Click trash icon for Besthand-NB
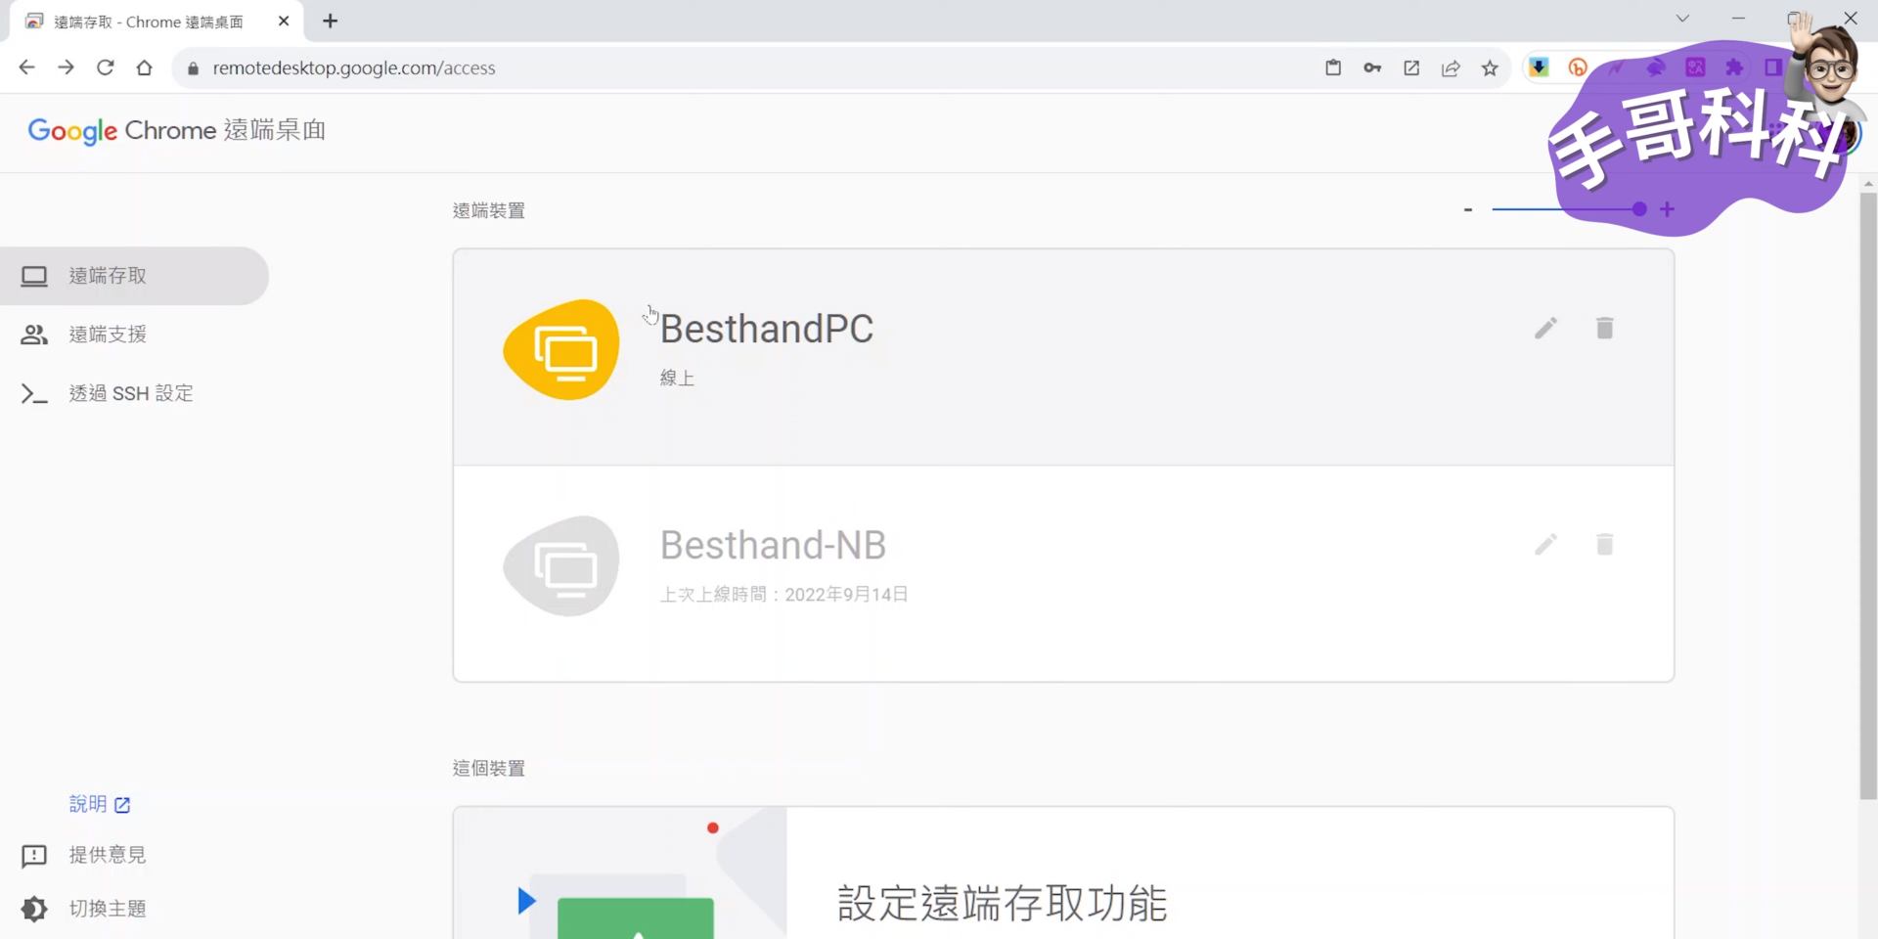The width and height of the screenshot is (1878, 939). [1604, 545]
